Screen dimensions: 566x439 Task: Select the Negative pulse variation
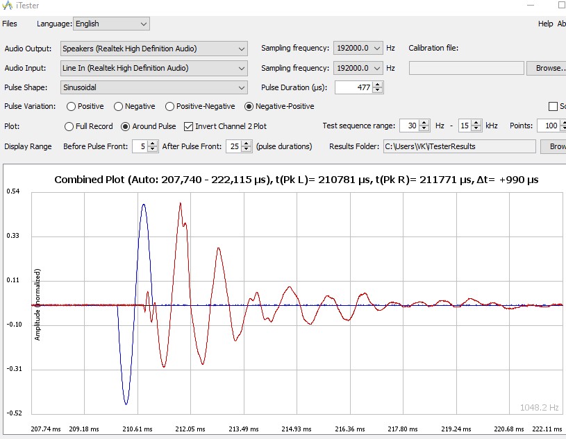135,106
